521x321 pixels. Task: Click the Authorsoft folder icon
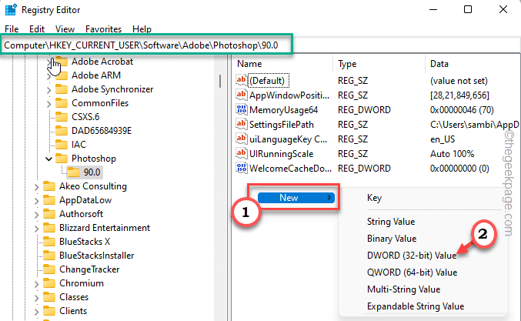click(48, 214)
